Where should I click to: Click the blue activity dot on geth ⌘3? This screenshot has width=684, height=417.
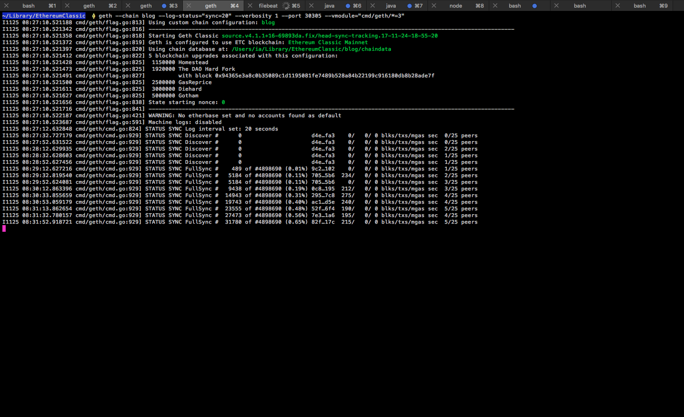[x=164, y=6]
